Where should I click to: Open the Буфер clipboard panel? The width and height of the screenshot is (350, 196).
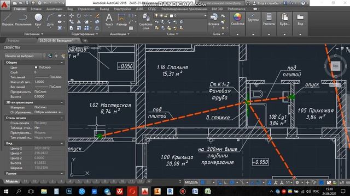tap(284, 20)
